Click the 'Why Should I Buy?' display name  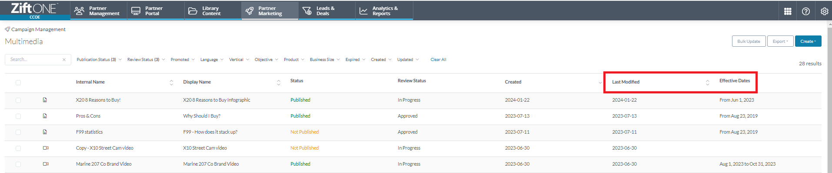point(202,116)
